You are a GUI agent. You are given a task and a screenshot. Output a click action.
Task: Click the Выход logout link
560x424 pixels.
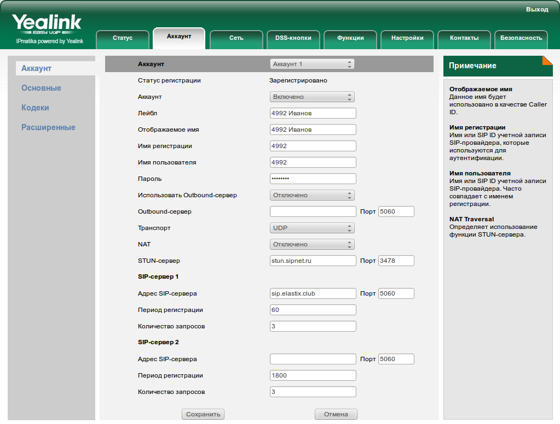click(536, 9)
